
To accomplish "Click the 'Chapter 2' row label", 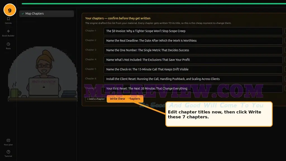I will pos(91,40).
